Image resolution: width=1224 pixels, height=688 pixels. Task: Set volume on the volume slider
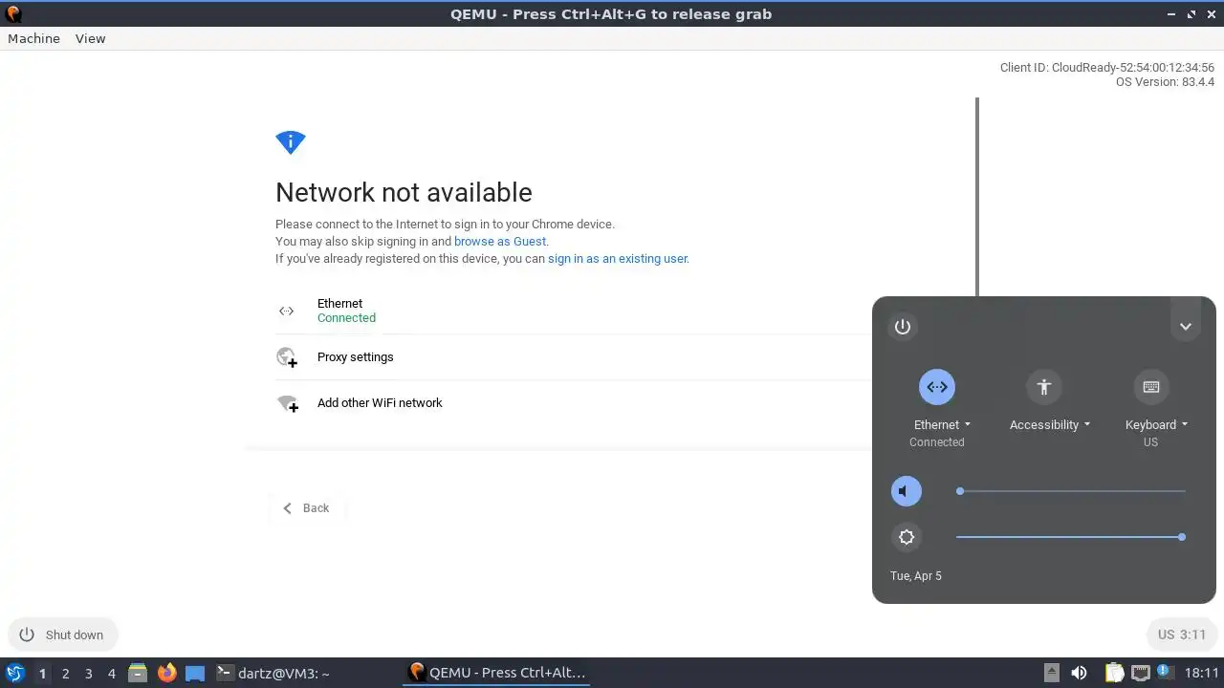click(1071, 491)
